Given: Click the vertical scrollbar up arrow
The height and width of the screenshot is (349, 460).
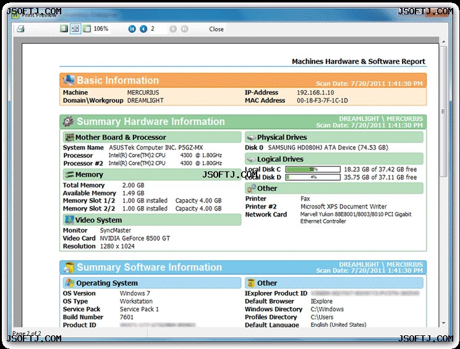Looking at the screenshot, I should [x=443, y=42].
